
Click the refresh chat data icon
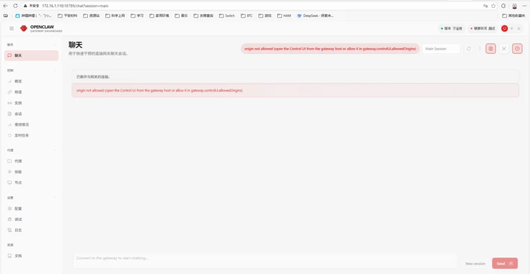469,49
